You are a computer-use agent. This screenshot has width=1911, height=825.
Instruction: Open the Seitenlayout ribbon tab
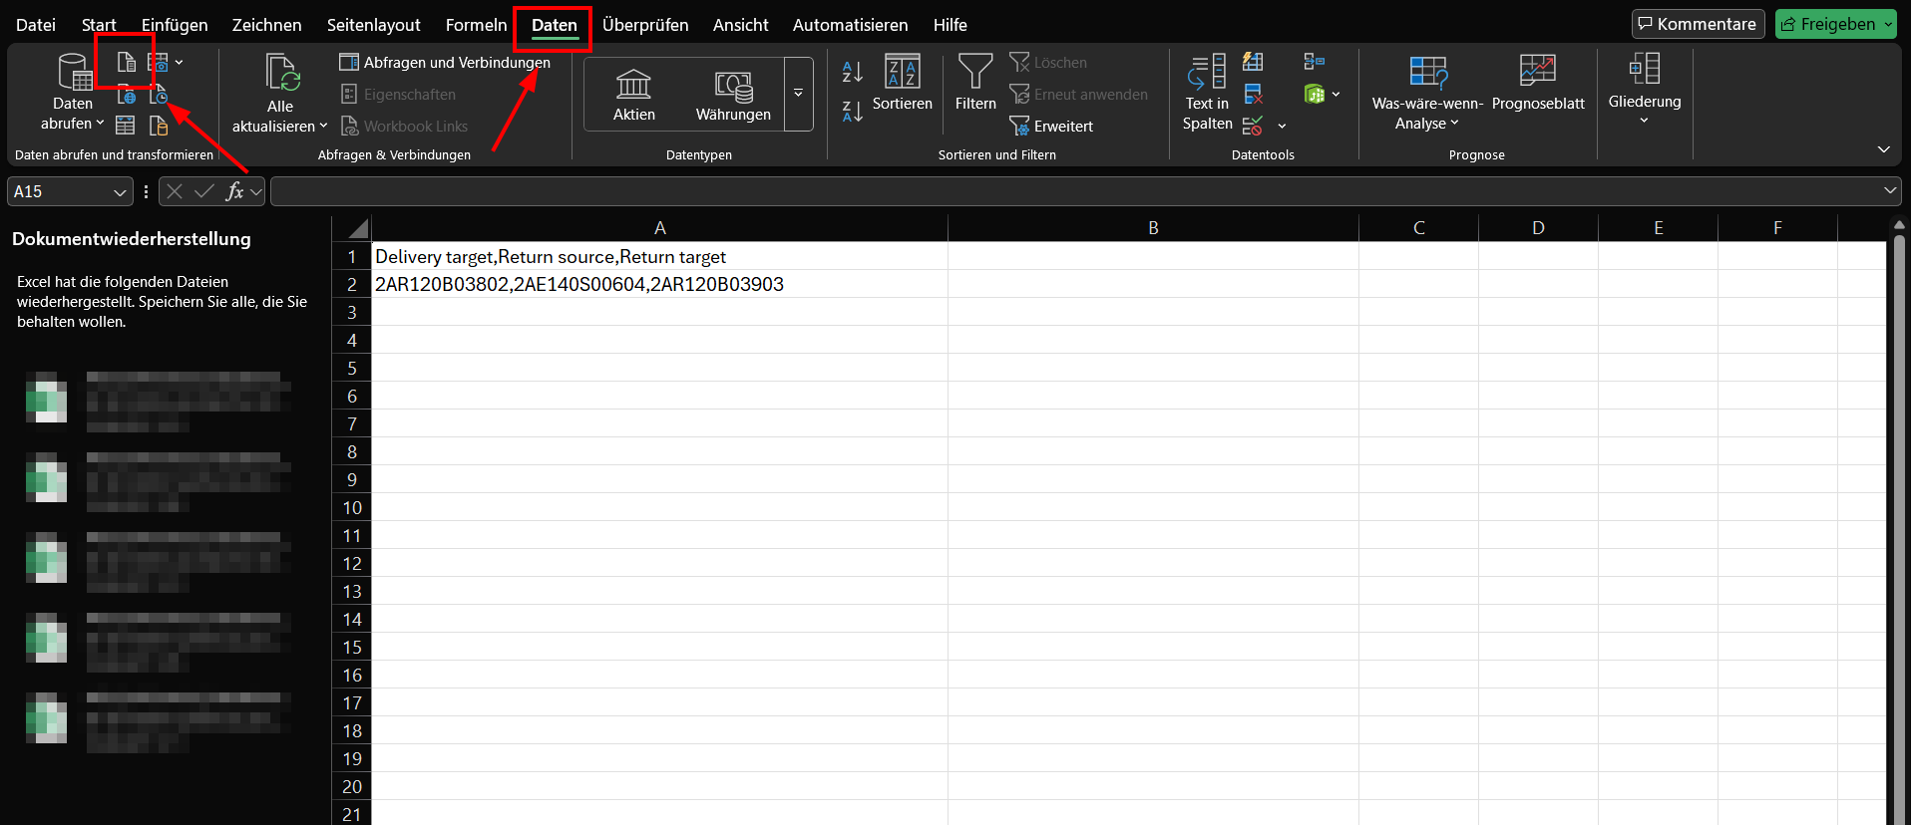point(373,25)
